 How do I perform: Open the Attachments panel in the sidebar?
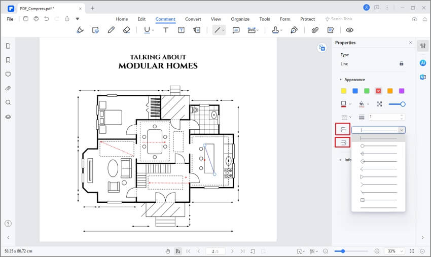(x=8, y=88)
